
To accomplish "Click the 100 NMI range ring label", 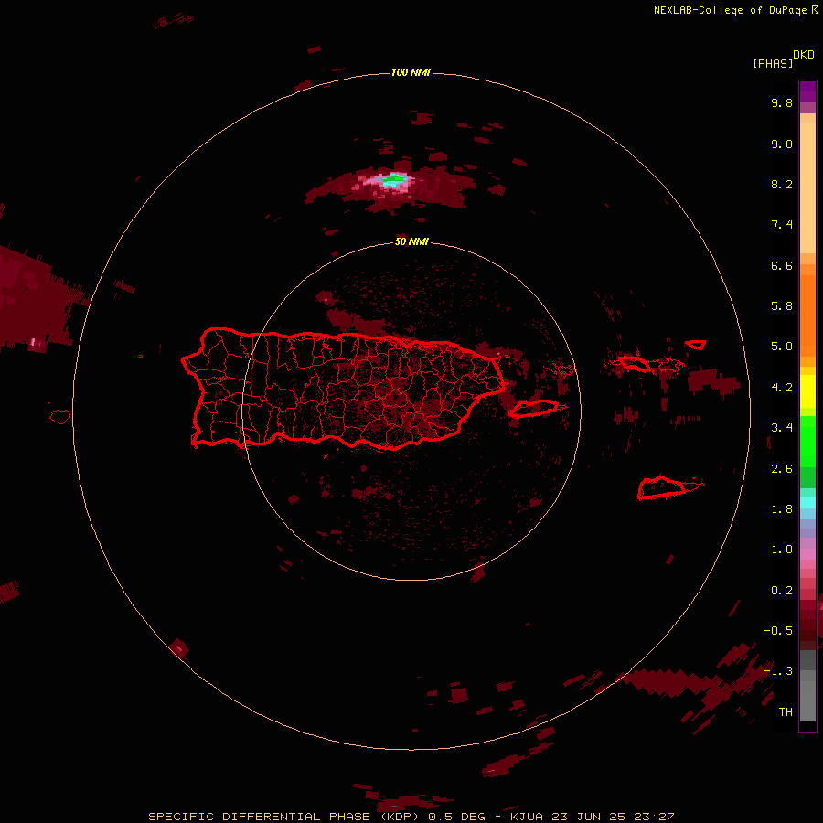I will (411, 72).
